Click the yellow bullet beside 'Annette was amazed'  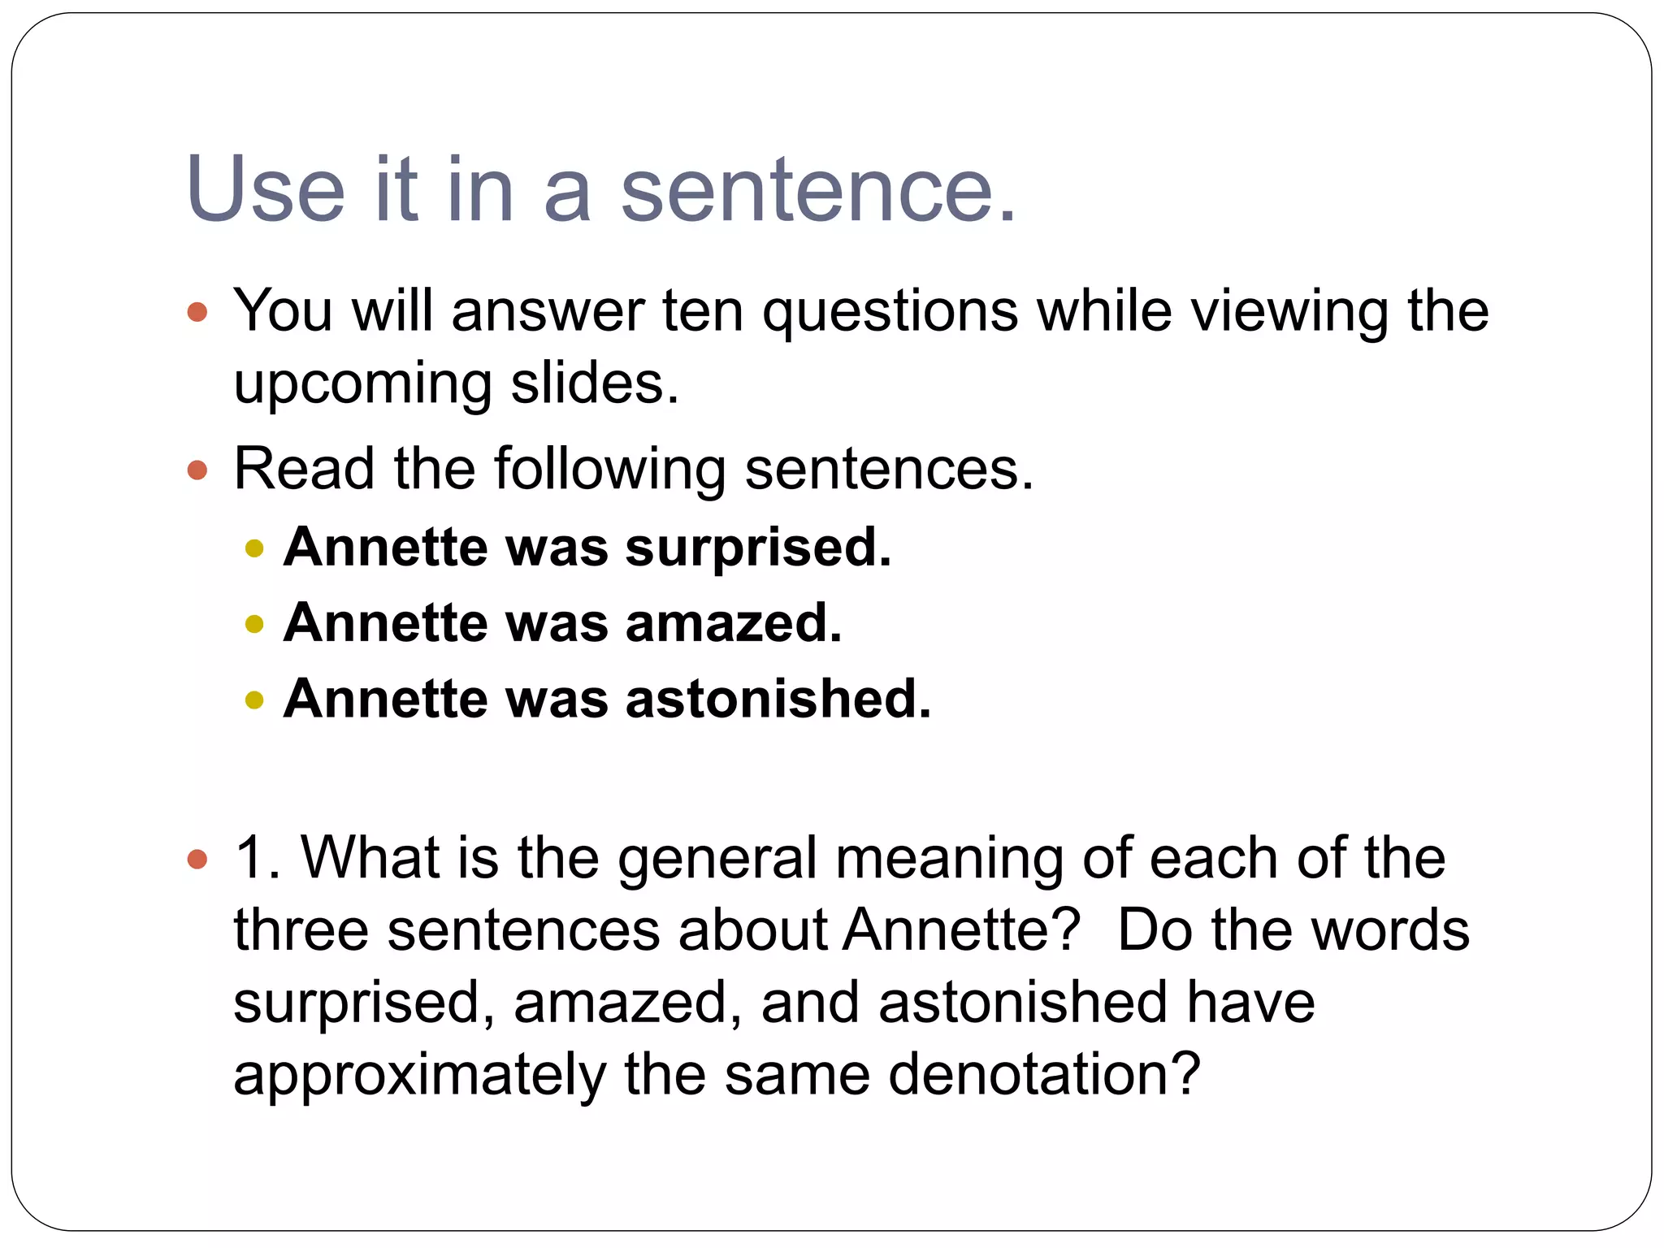pyautogui.click(x=254, y=624)
